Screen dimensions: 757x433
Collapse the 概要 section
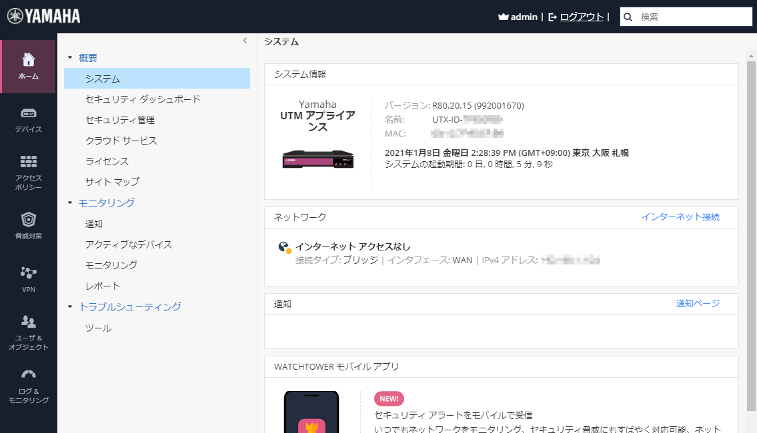tap(69, 58)
